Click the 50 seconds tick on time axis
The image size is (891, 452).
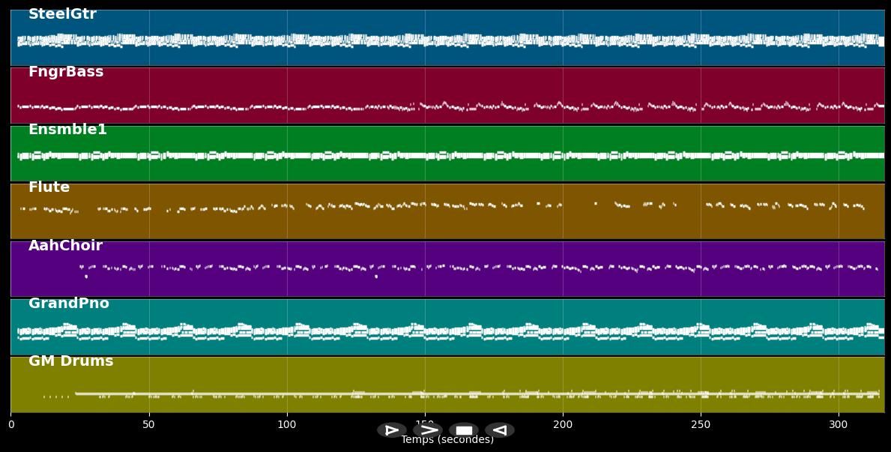(x=148, y=424)
